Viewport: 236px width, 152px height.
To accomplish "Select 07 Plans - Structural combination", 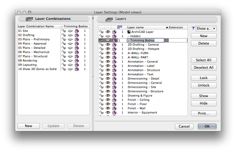I will 33,56.
